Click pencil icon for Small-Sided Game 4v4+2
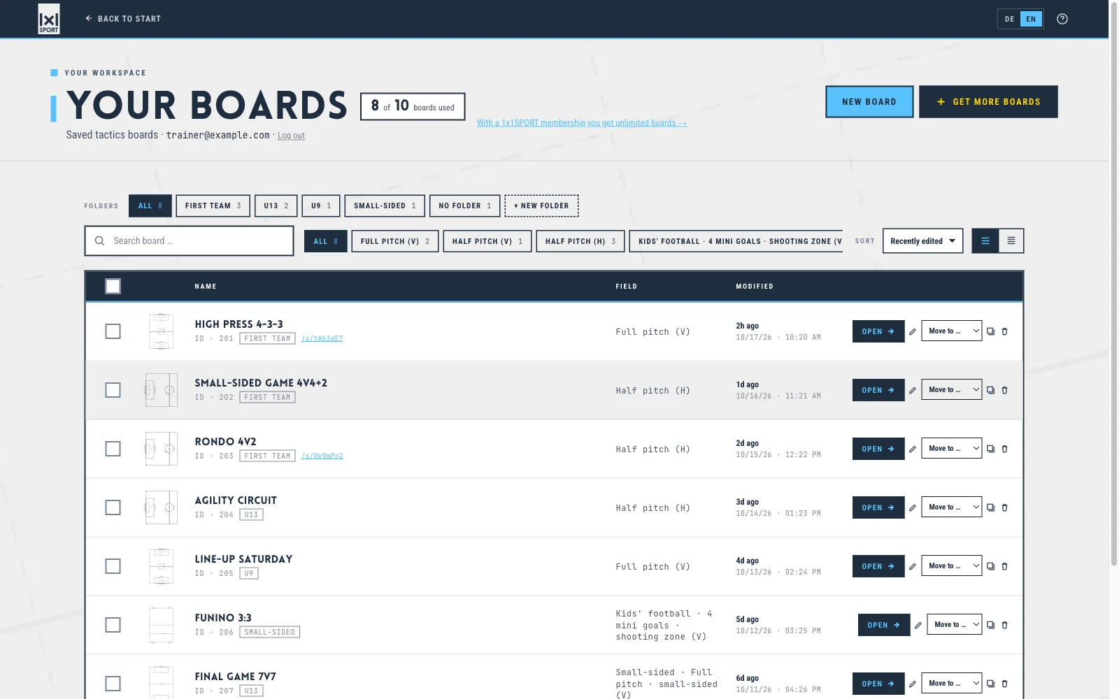The height and width of the screenshot is (699, 1119). (913, 390)
